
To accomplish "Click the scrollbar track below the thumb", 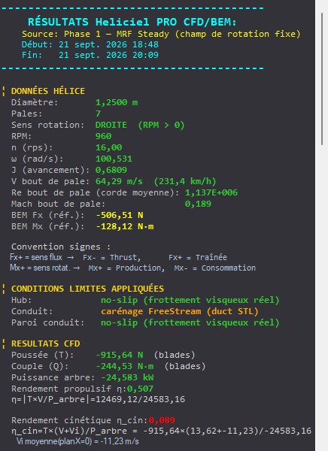I will (322, 296).
